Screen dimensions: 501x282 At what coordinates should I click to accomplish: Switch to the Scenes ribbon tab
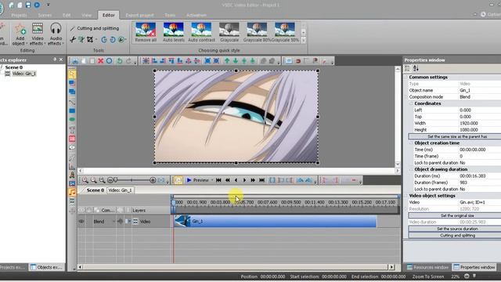(45, 15)
